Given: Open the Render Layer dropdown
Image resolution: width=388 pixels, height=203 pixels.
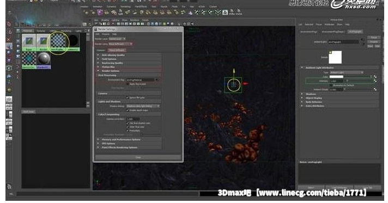Looking at the screenshot, I should click(117, 39).
